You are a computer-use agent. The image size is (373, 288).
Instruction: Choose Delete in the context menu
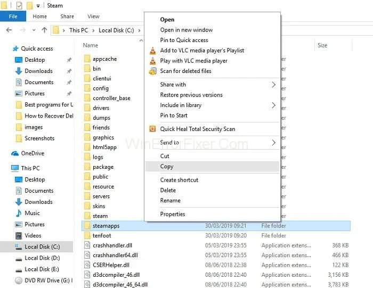pyautogui.click(x=212, y=191)
